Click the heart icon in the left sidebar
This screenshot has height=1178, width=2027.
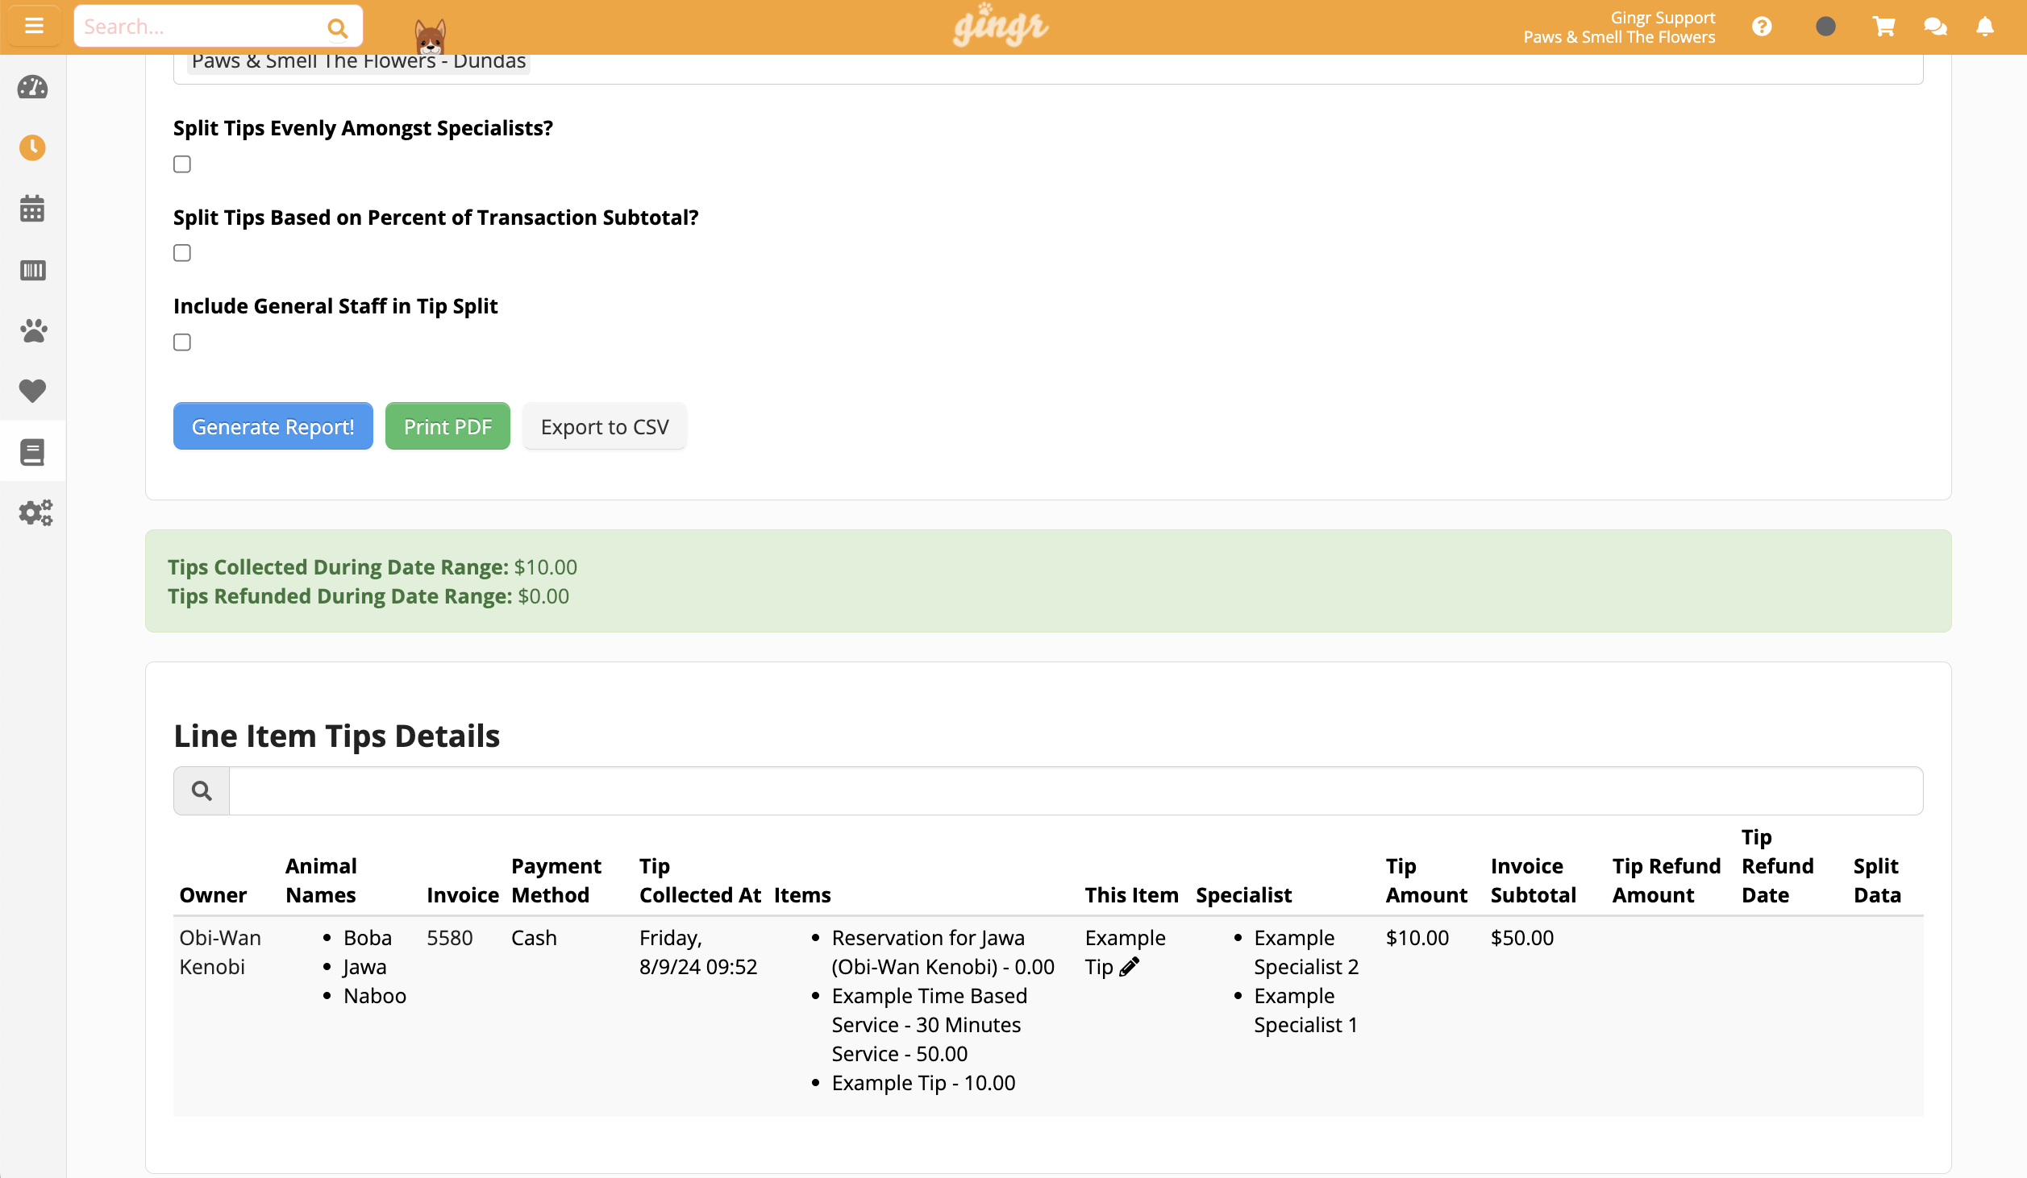point(32,392)
